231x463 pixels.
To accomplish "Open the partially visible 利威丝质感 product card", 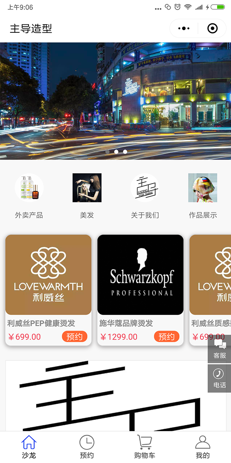I will [x=210, y=290].
